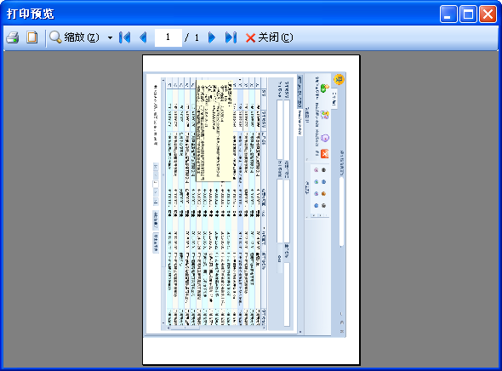Jump to the last page
The image size is (502, 371).
pyautogui.click(x=231, y=37)
